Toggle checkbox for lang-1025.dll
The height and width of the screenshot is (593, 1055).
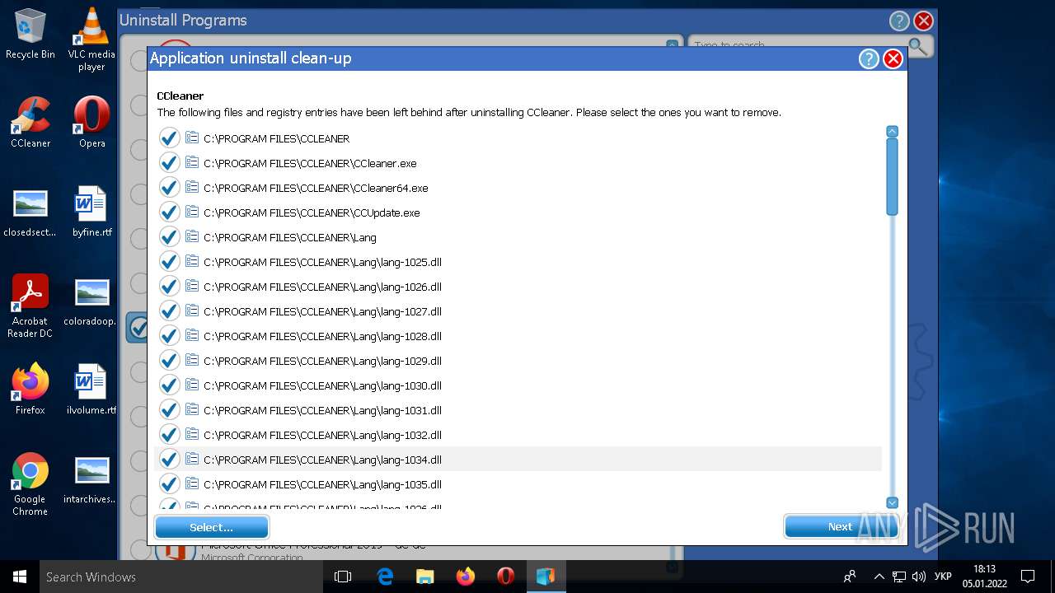point(169,261)
